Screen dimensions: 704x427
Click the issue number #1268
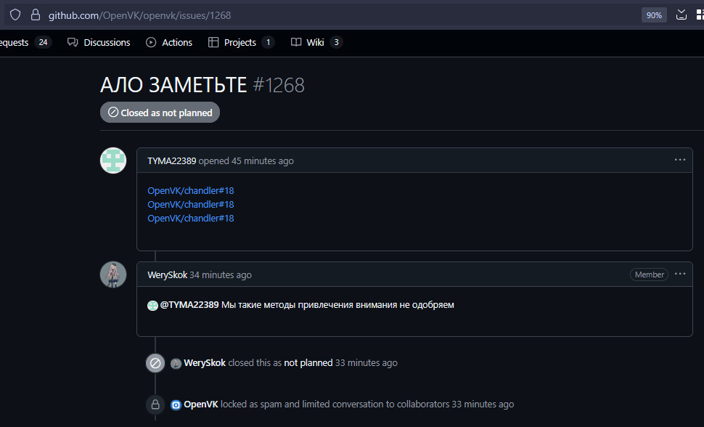(x=279, y=85)
